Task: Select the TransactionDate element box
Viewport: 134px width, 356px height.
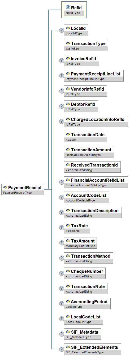Action: [86, 136]
